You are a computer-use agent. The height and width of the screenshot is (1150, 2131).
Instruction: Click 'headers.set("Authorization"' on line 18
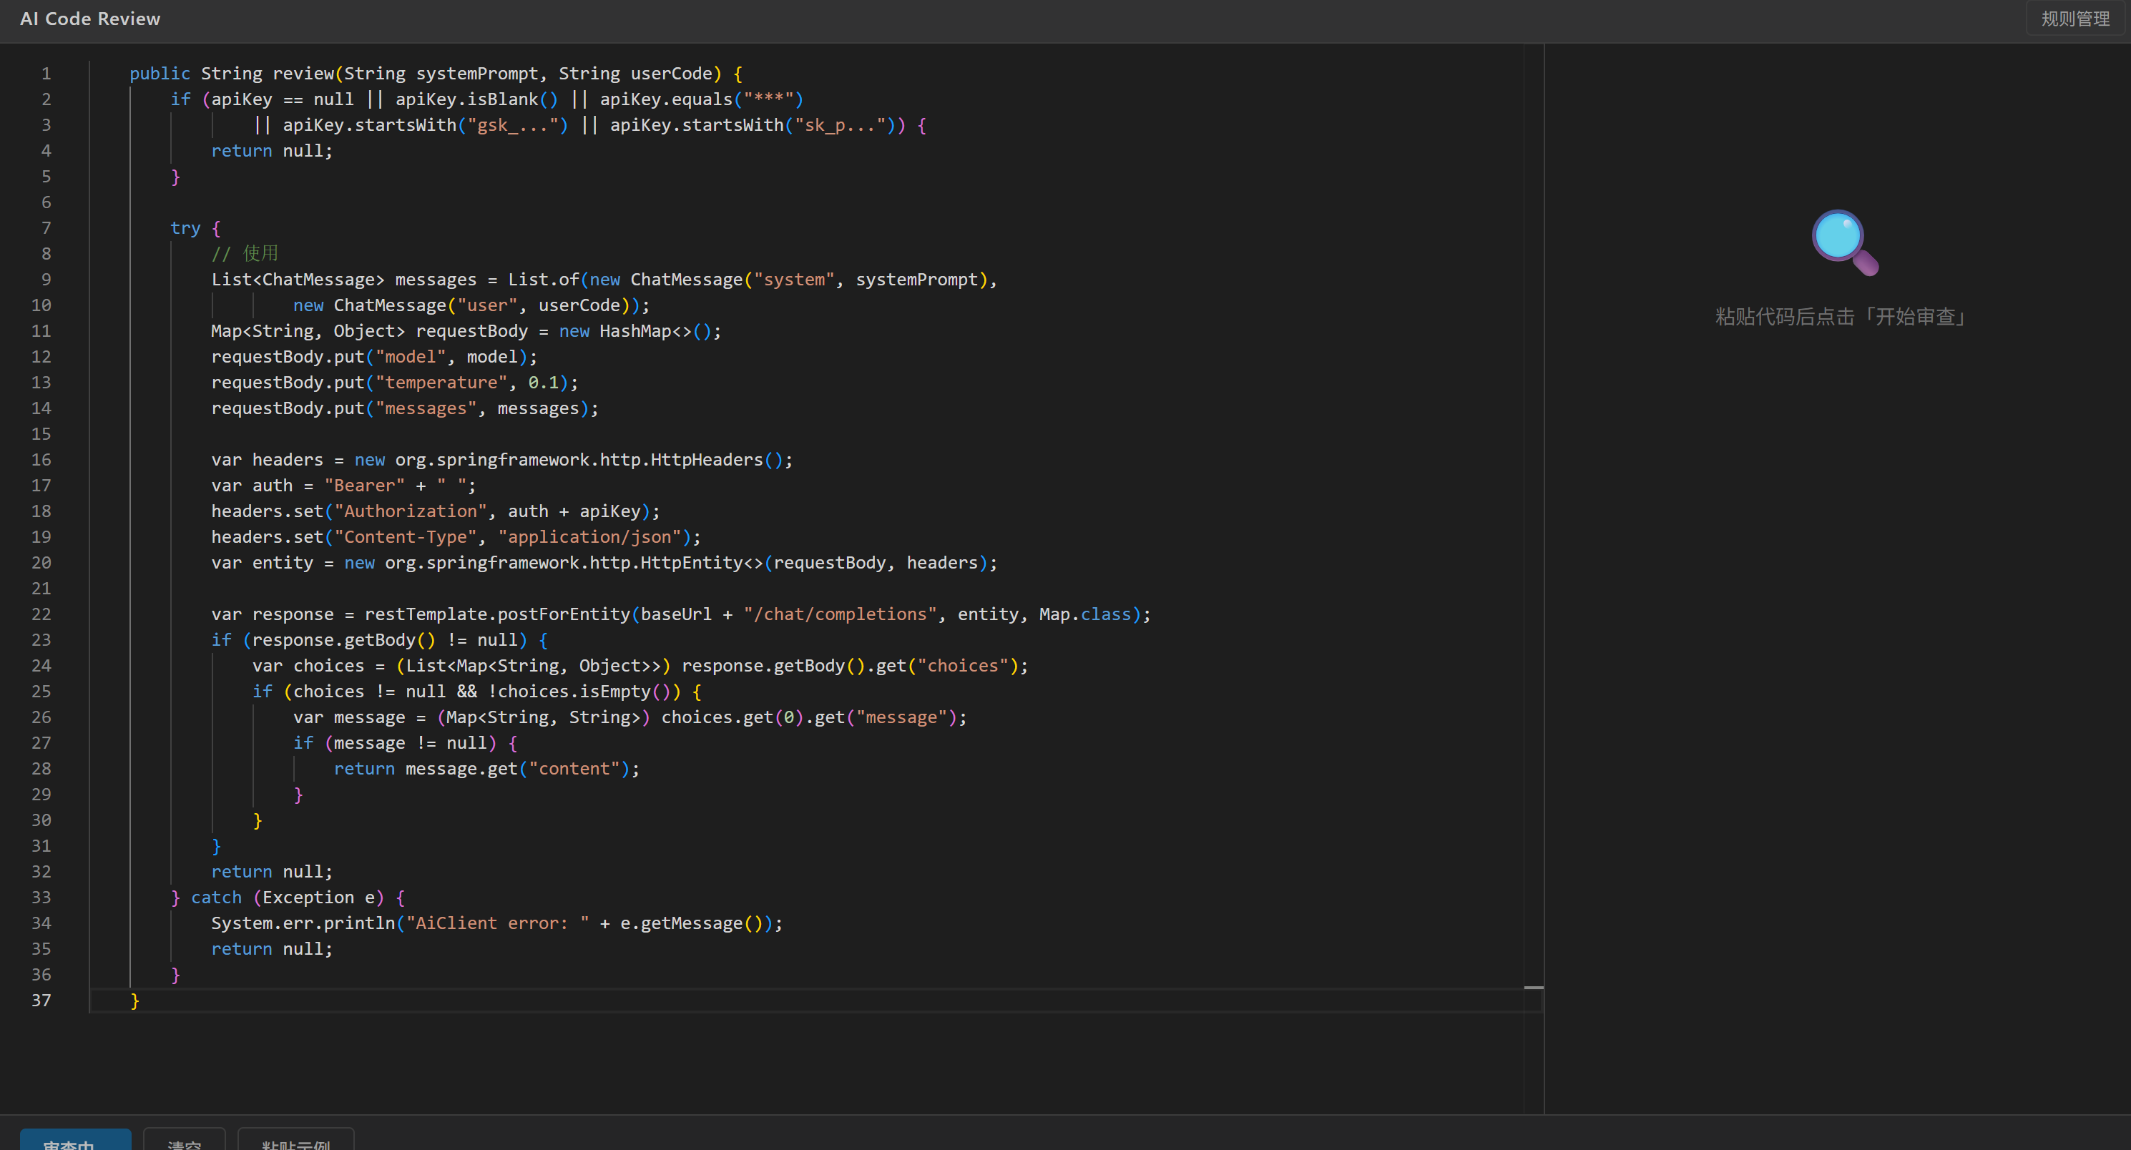349,511
